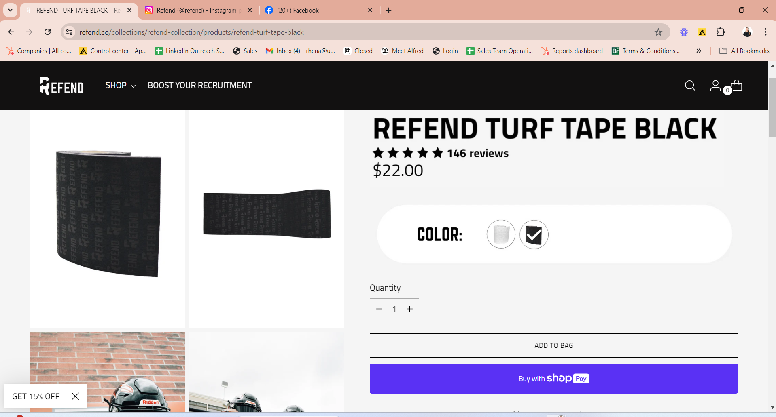Viewport: 776px width, 417px height.
Task: Open Terms & Conditions bookmark
Action: pos(646,51)
